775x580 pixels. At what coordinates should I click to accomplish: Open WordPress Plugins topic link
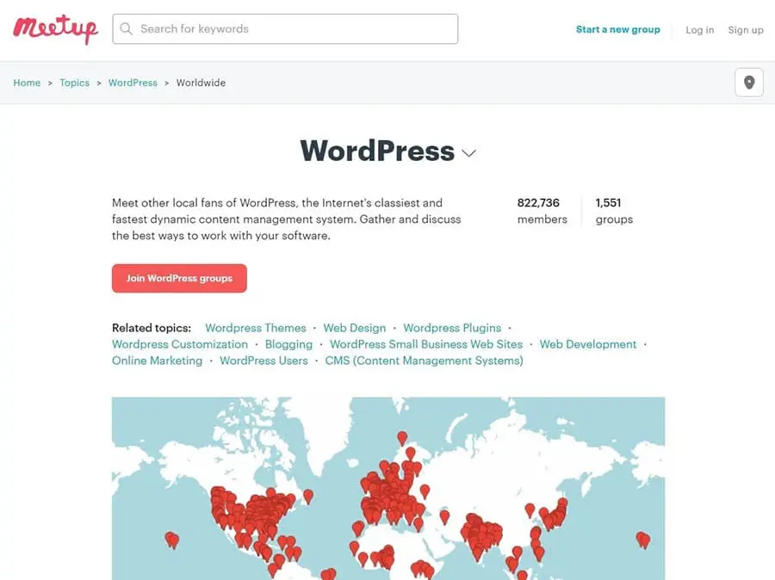tap(451, 328)
